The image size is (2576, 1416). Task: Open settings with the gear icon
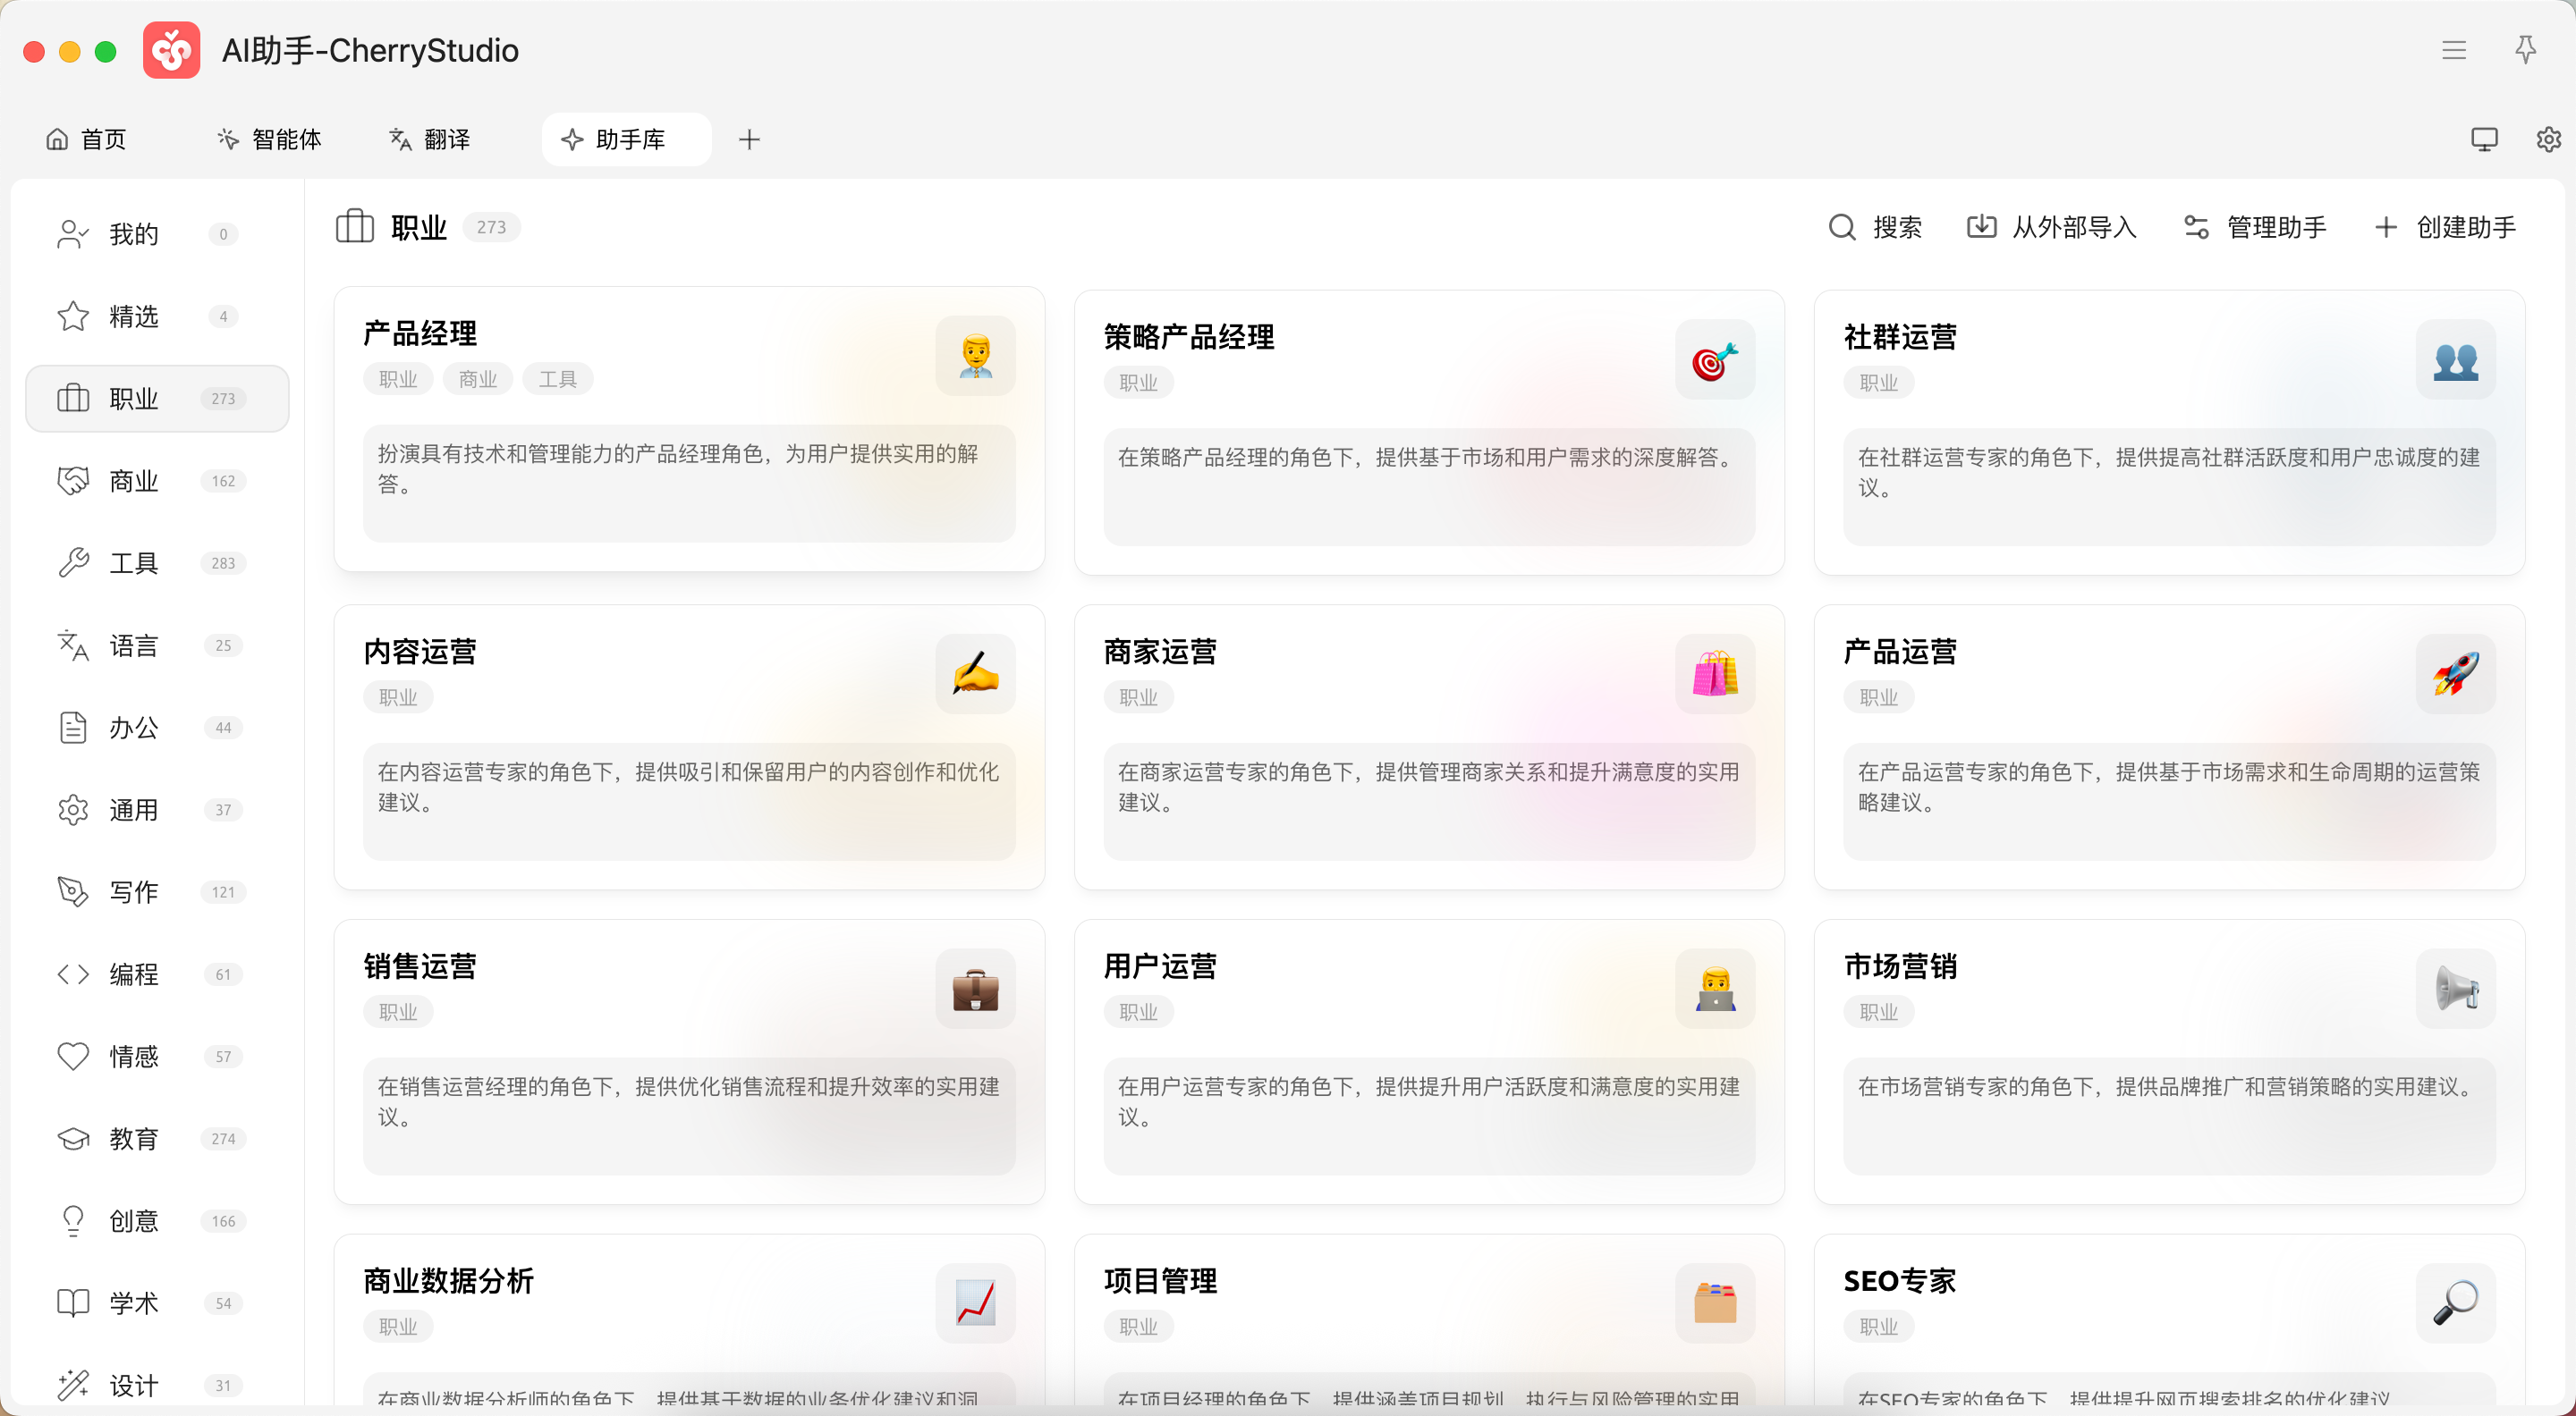point(2548,139)
